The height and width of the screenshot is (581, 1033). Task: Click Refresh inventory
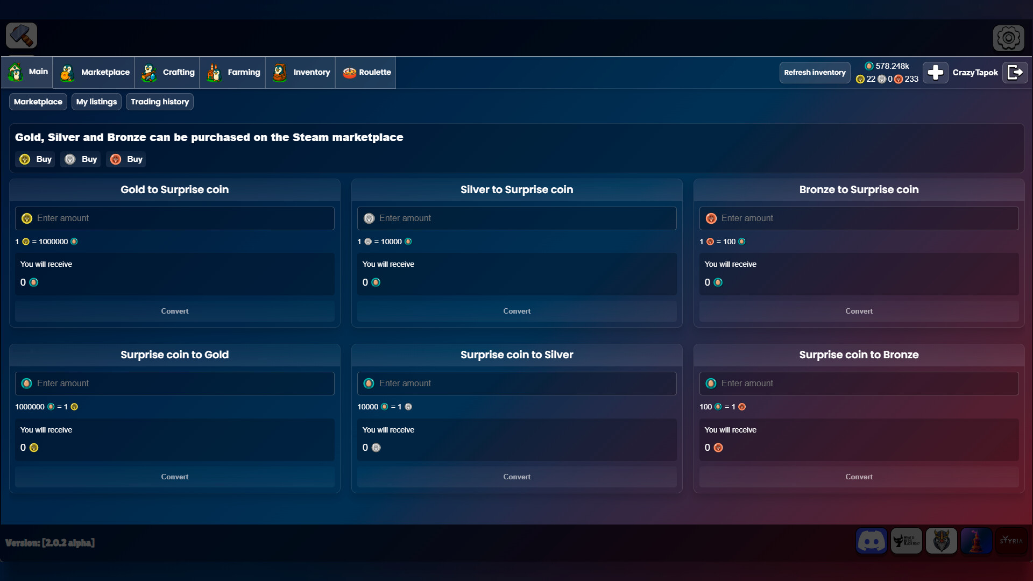pos(815,72)
